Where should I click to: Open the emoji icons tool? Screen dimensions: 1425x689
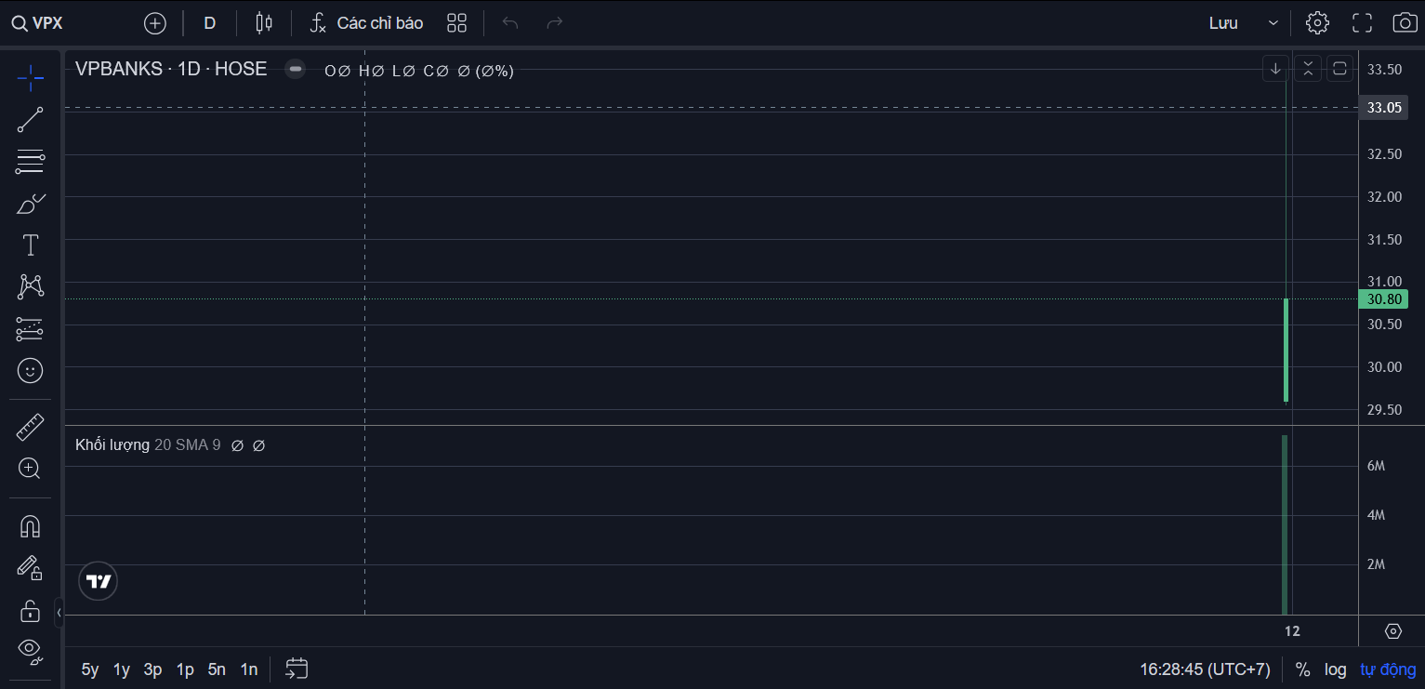[x=30, y=370]
